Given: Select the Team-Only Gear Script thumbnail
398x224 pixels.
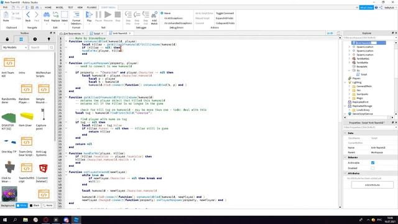Looking at the screenshot, I should (x=26, y=142).
